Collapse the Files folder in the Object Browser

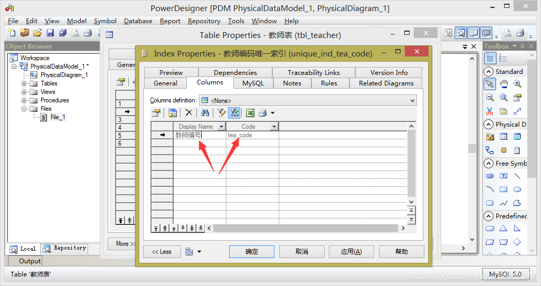(x=24, y=109)
